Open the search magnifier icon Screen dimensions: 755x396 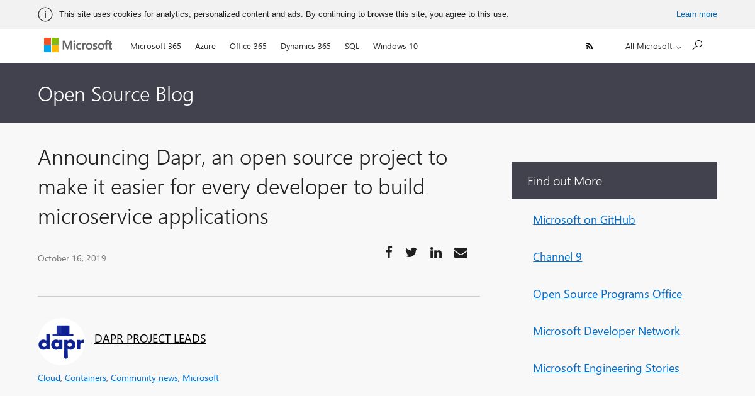(696, 45)
